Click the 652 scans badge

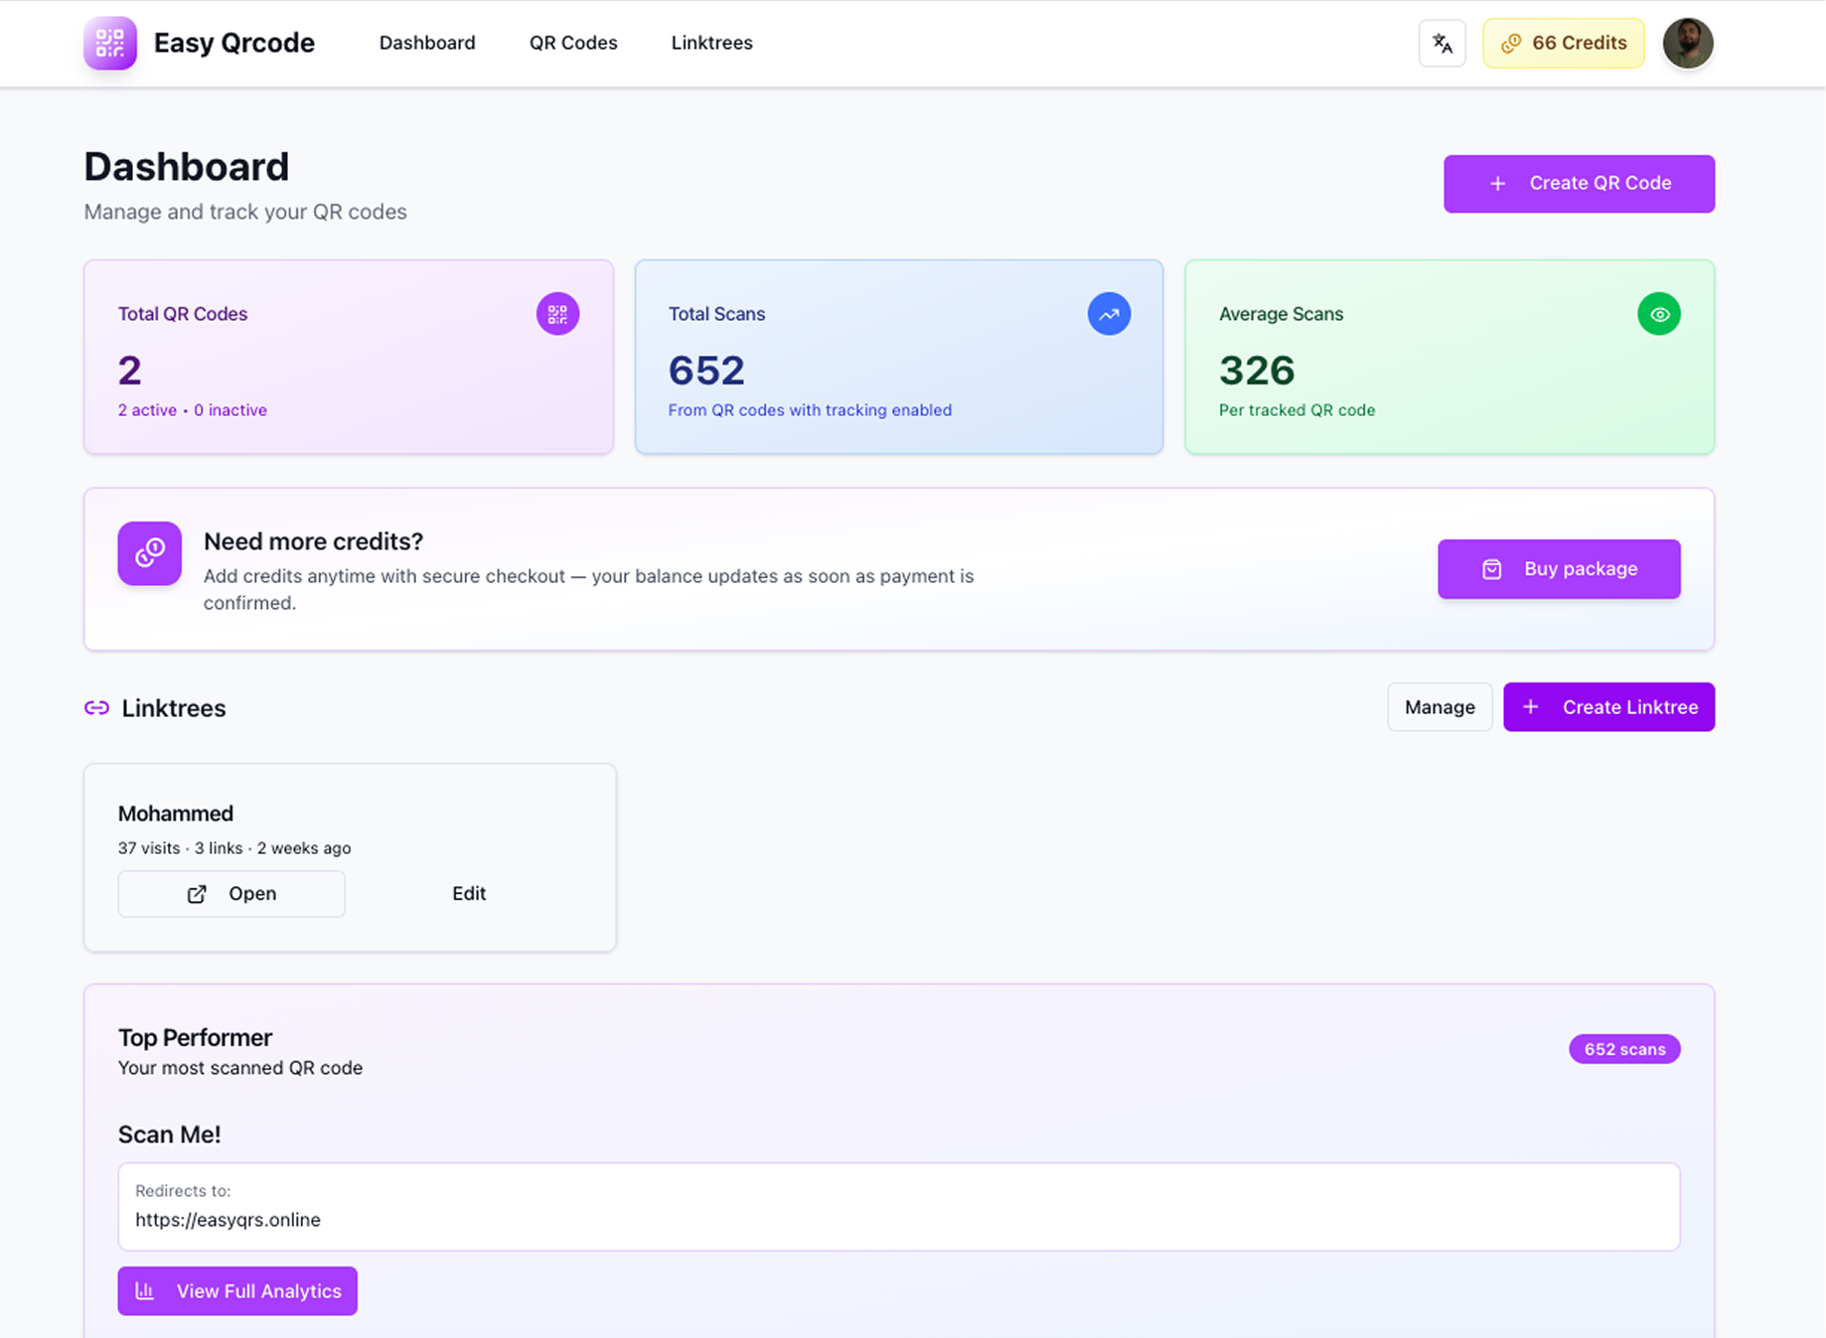[x=1624, y=1049]
